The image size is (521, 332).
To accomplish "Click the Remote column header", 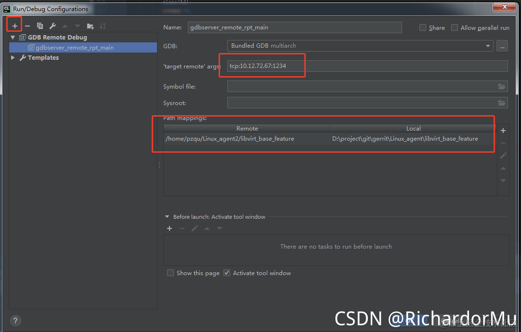I will tap(247, 128).
